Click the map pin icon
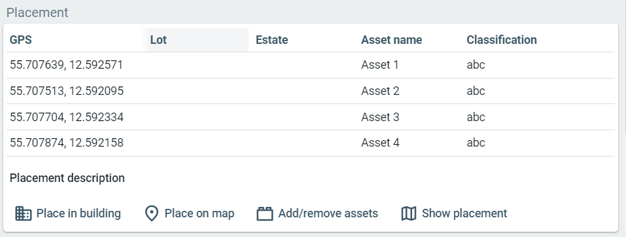Viewport: 626px width, 237px height. coord(152,213)
